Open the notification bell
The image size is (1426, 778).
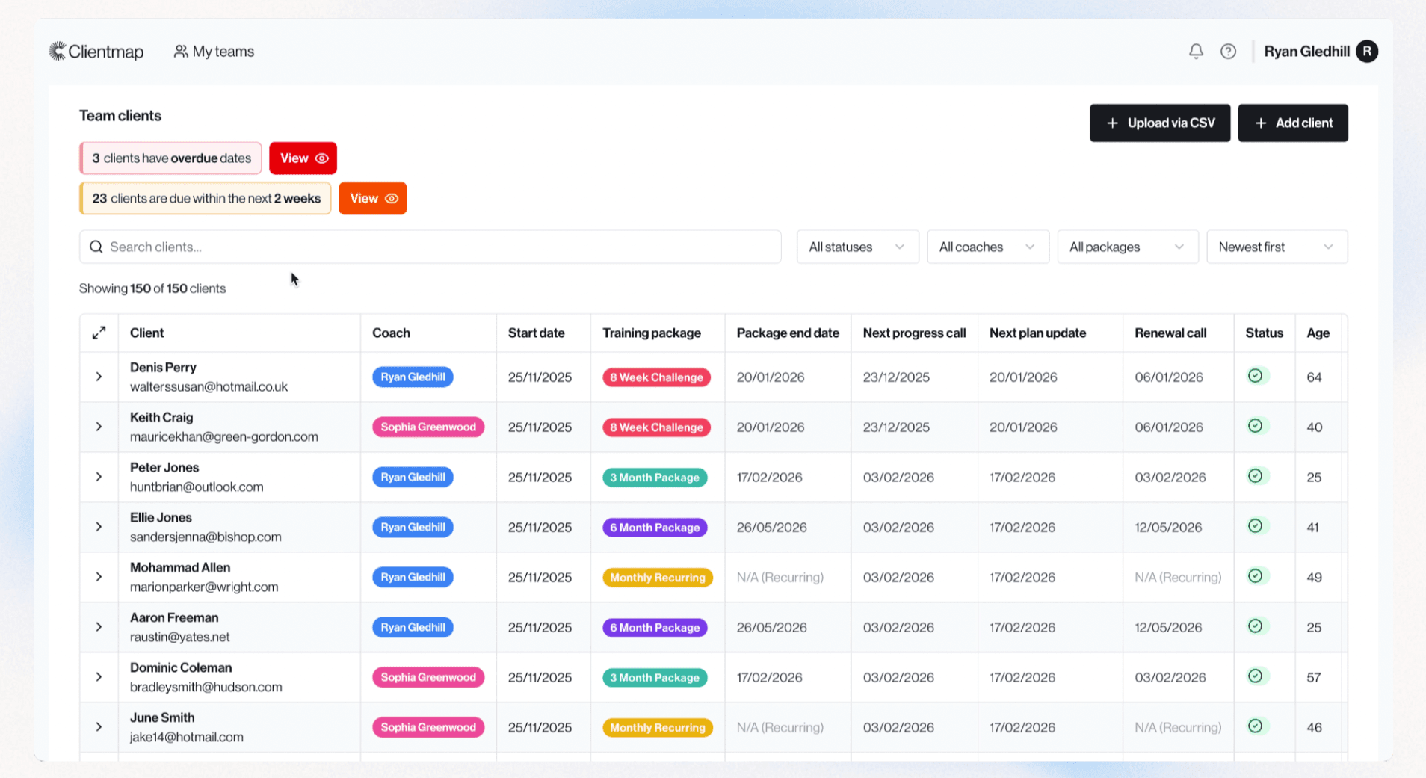(x=1195, y=51)
